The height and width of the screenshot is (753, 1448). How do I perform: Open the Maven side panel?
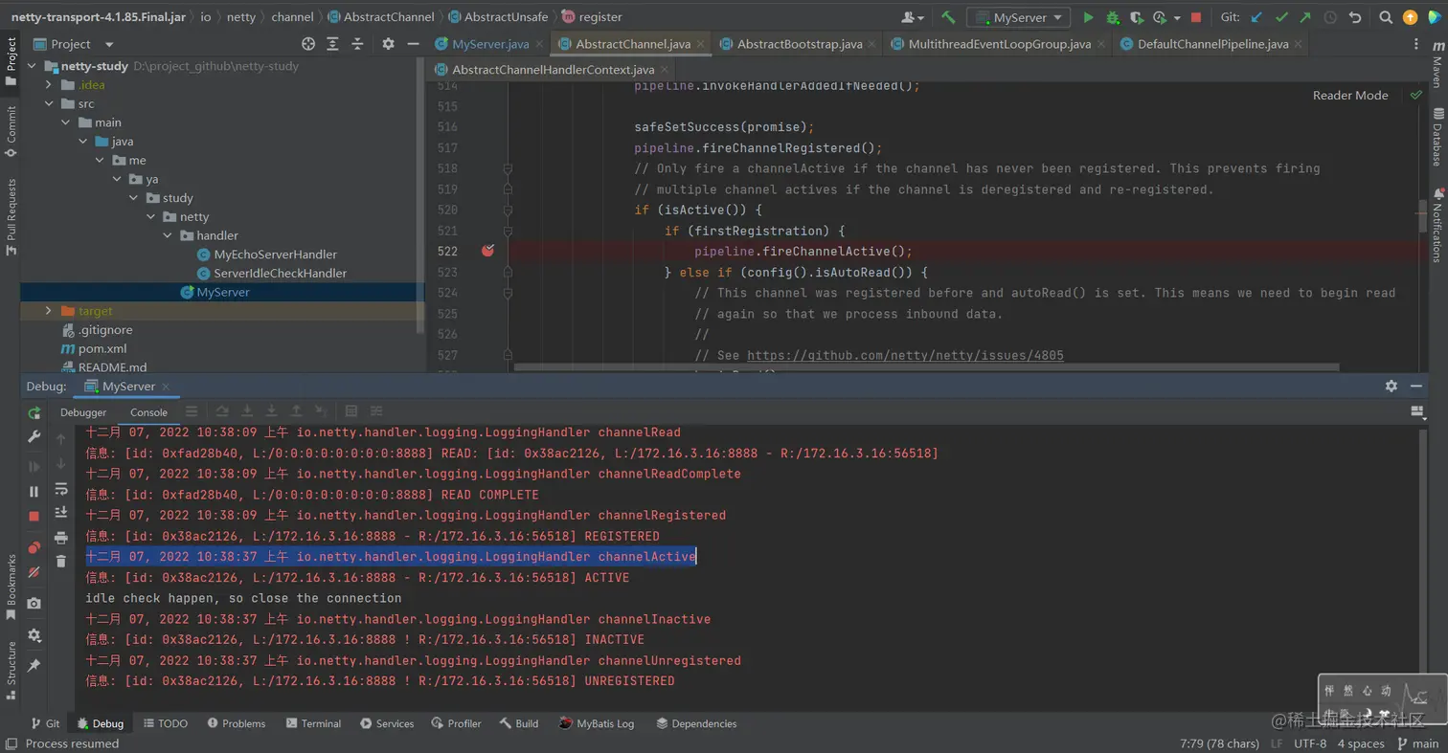[x=1437, y=65]
